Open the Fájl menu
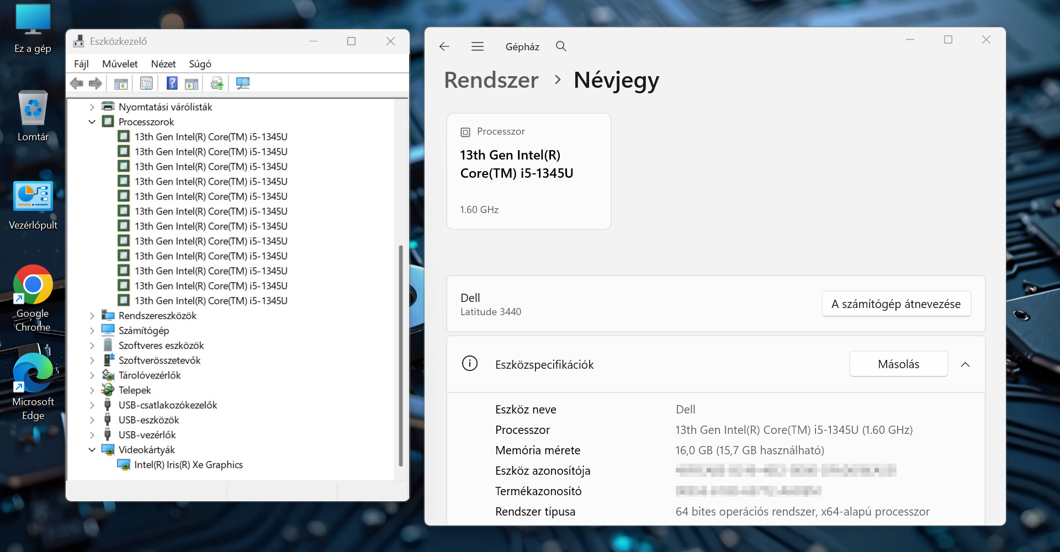This screenshot has width=1060, height=552. click(x=81, y=64)
